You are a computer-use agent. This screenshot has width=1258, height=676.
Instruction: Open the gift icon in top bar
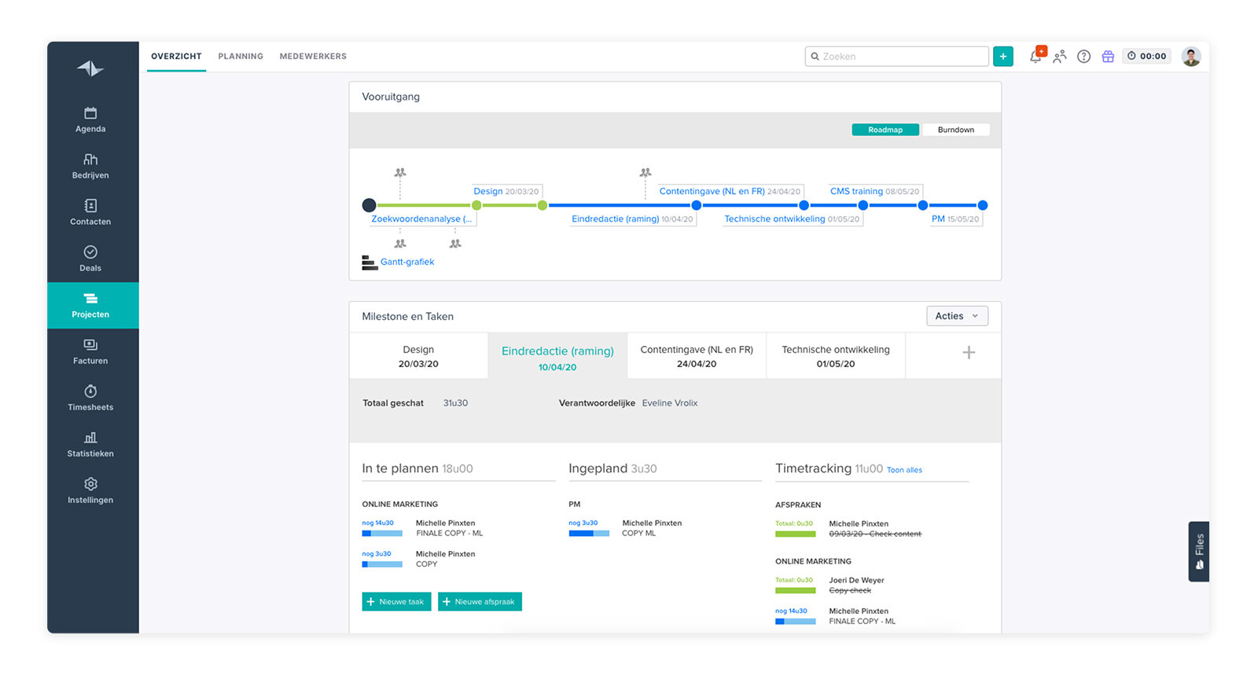tap(1108, 56)
